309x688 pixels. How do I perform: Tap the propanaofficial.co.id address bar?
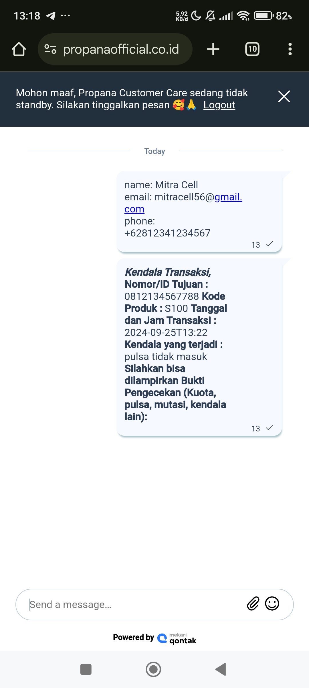point(115,49)
